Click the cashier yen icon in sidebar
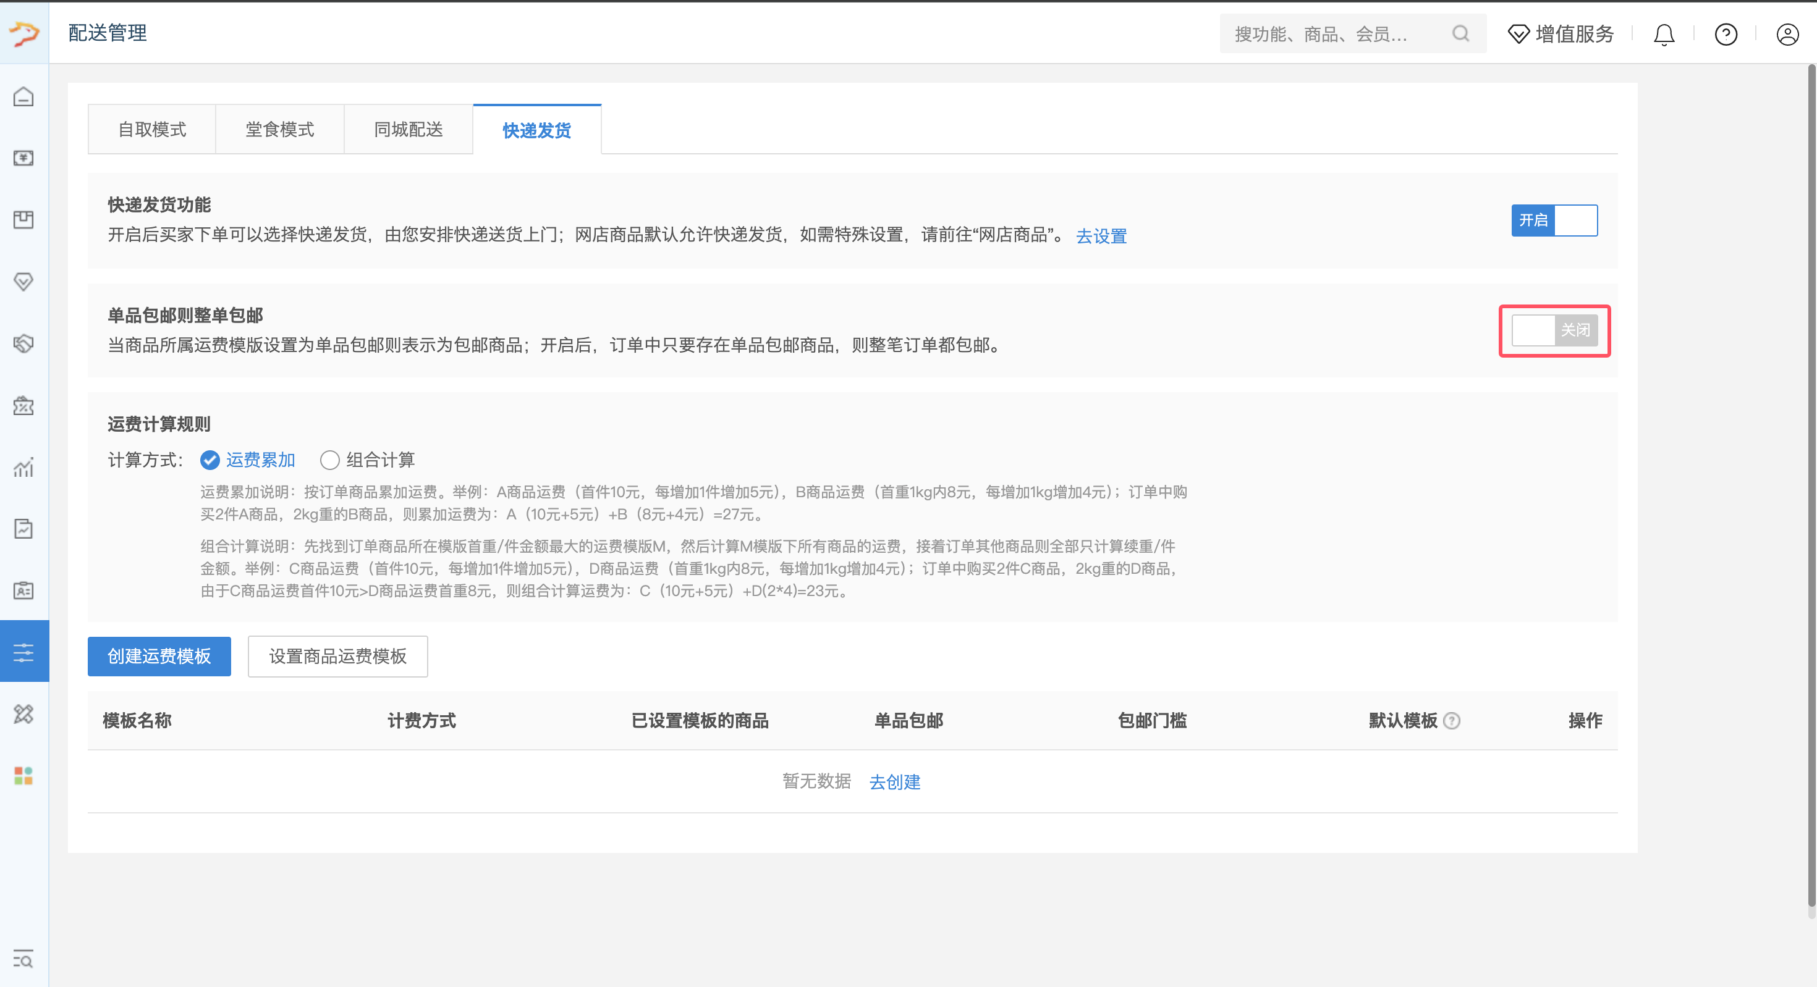 coord(23,158)
